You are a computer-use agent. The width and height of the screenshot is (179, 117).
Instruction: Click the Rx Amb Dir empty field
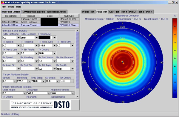10,69
